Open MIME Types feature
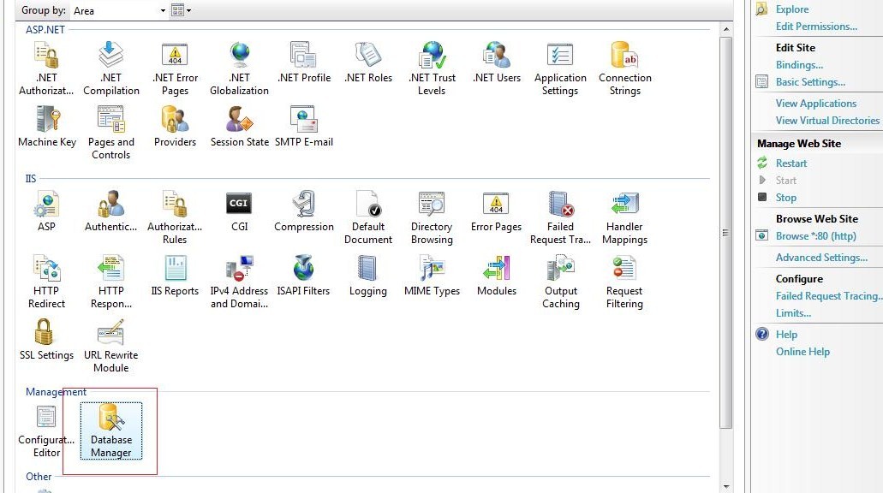The image size is (883, 493). pos(432,276)
